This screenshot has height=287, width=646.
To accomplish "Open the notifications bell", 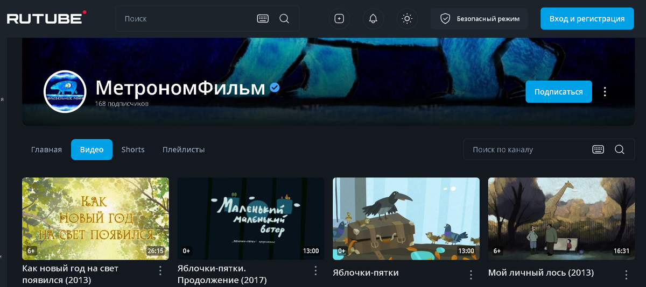I will [373, 19].
